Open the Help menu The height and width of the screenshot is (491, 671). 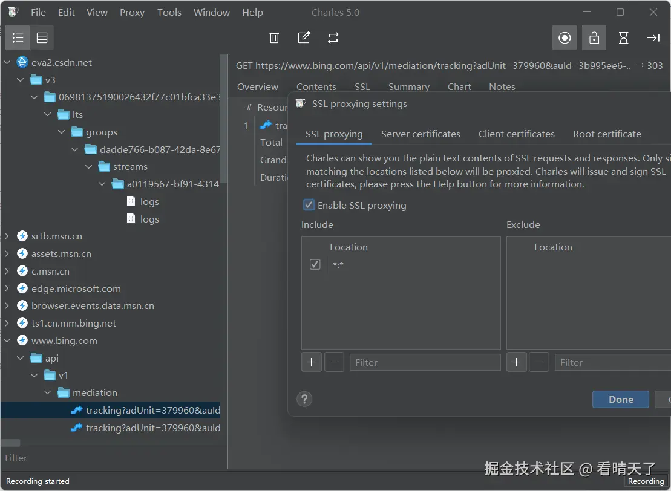coord(252,13)
